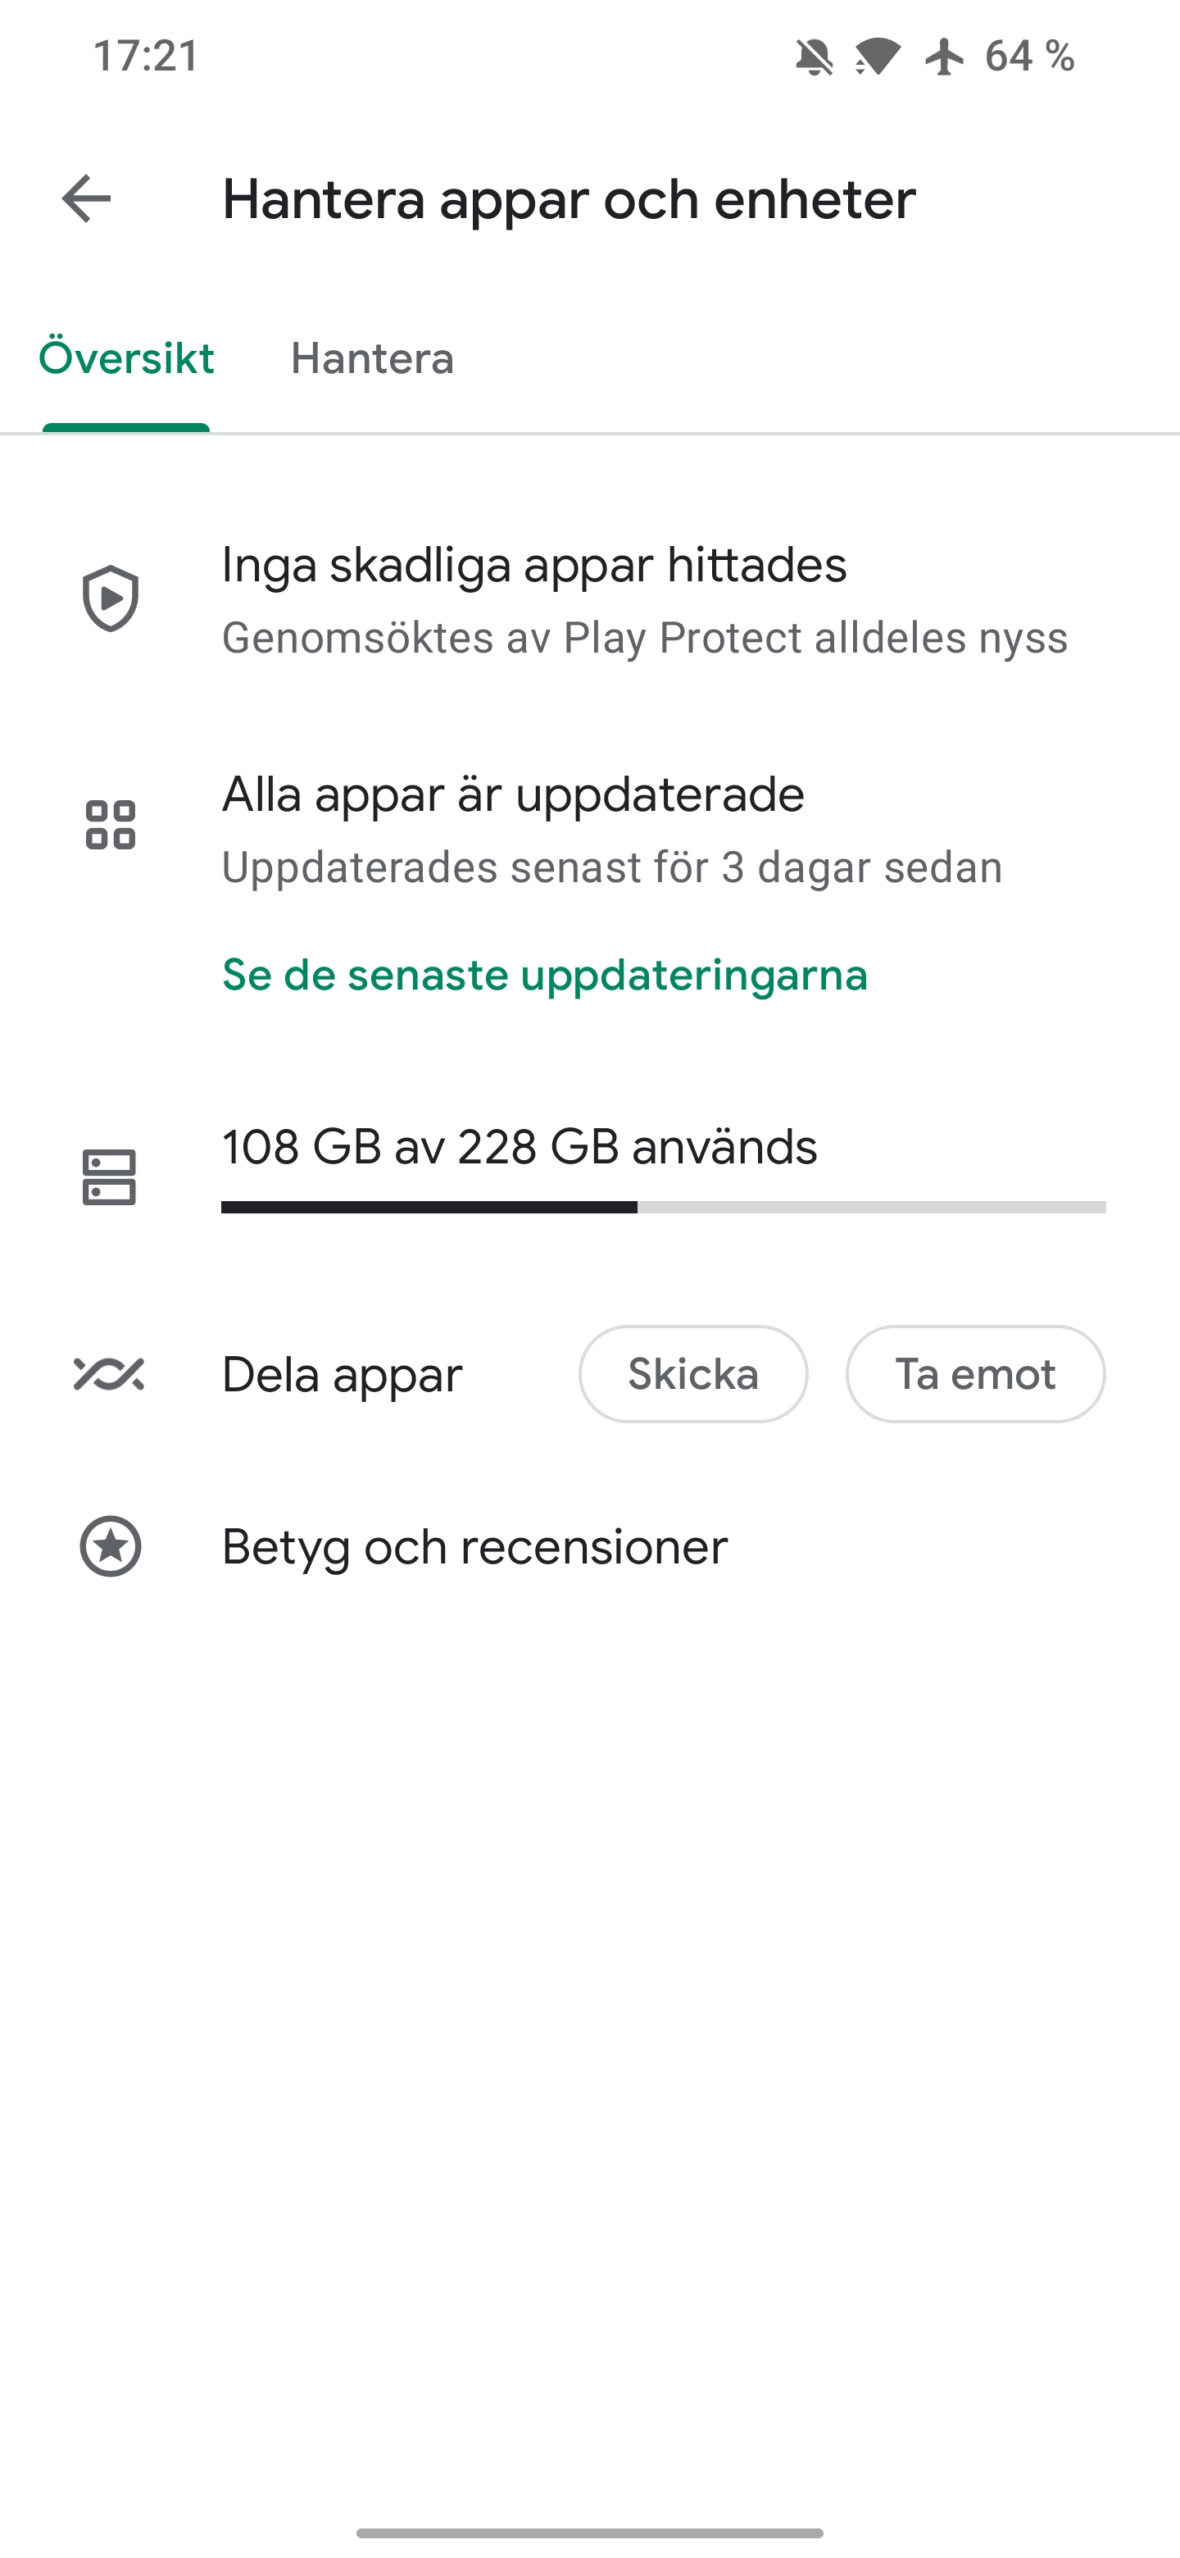
Task: Tap the Wi-Fi status icon
Action: click(878, 57)
